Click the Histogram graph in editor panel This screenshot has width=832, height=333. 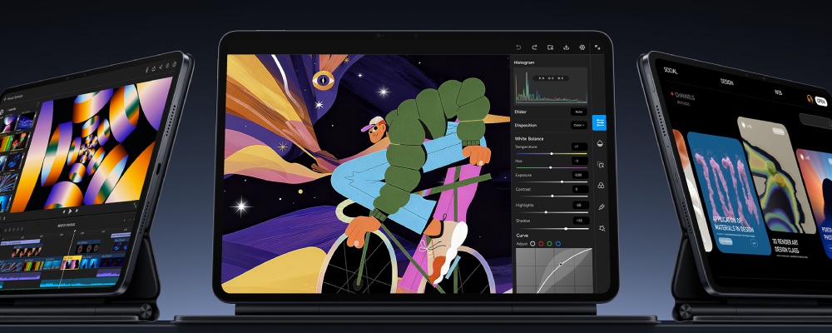[x=552, y=86]
